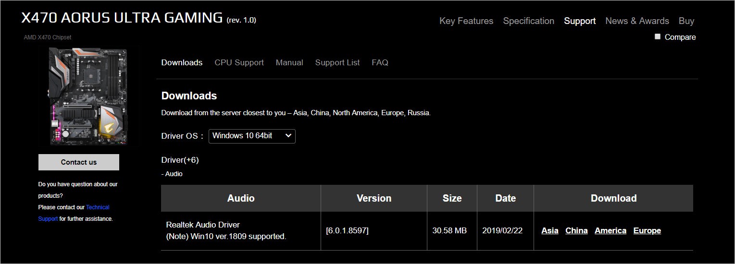This screenshot has width=735, height=264.
Task: Select the Support List tab
Action: (x=337, y=62)
